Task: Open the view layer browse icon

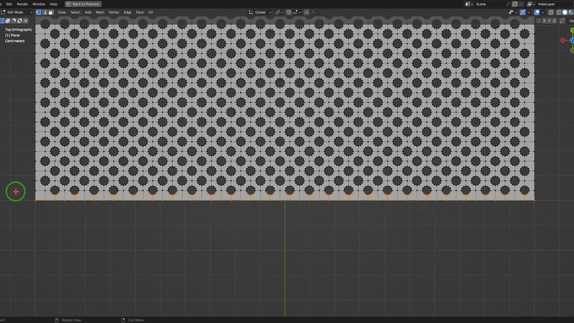Action: [531, 4]
